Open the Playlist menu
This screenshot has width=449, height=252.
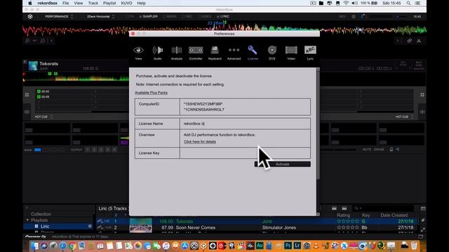109,3
